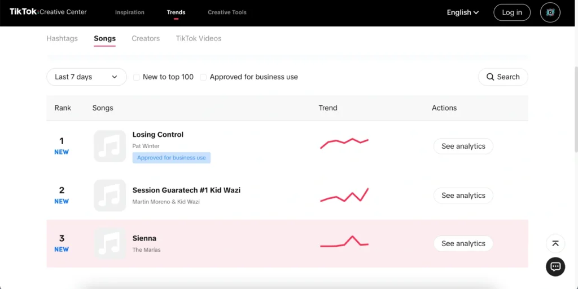Screen dimensions: 578x289
Task: See analytics for Session Guaratech #1
Action: click(463, 195)
